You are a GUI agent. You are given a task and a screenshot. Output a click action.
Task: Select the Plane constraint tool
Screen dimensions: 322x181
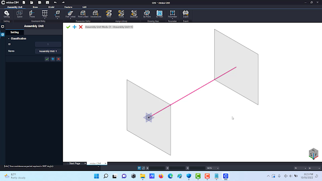pos(32,14)
